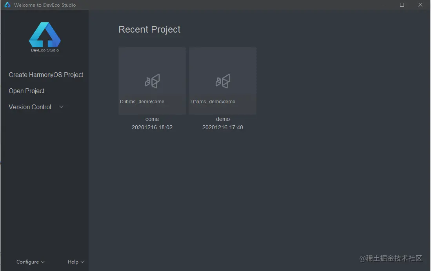This screenshot has height=271, width=431.
Task: Close the Welcome to DevEco Studio window
Action: (x=420, y=5)
